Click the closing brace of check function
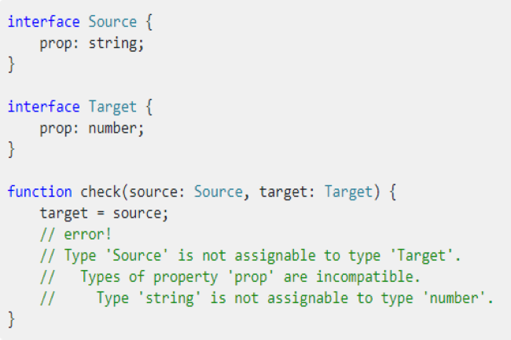Viewport: 511px width, 340px height. [12, 320]
